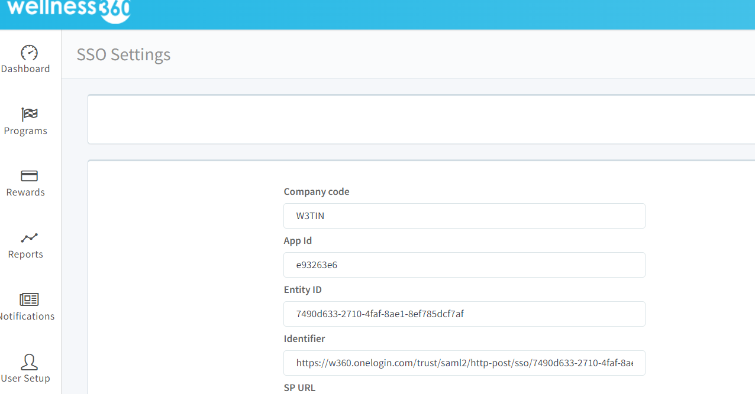The width and height of the screenshot is (755, 394).
Task: Click the Identifier URL input field
Action: (x=464, y=363)
